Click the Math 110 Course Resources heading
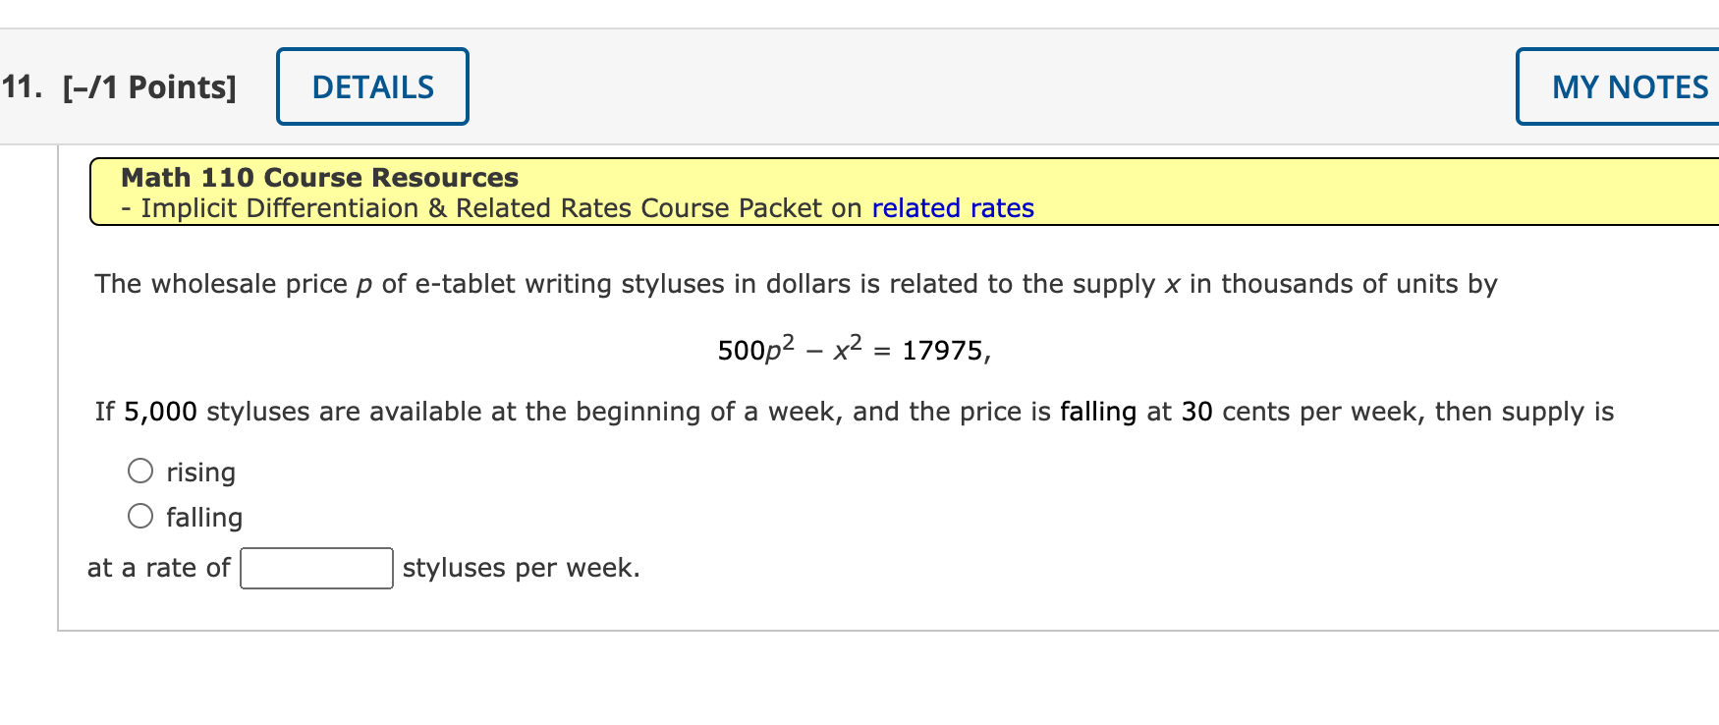The image size is (1719, 725). coord(318,177)
